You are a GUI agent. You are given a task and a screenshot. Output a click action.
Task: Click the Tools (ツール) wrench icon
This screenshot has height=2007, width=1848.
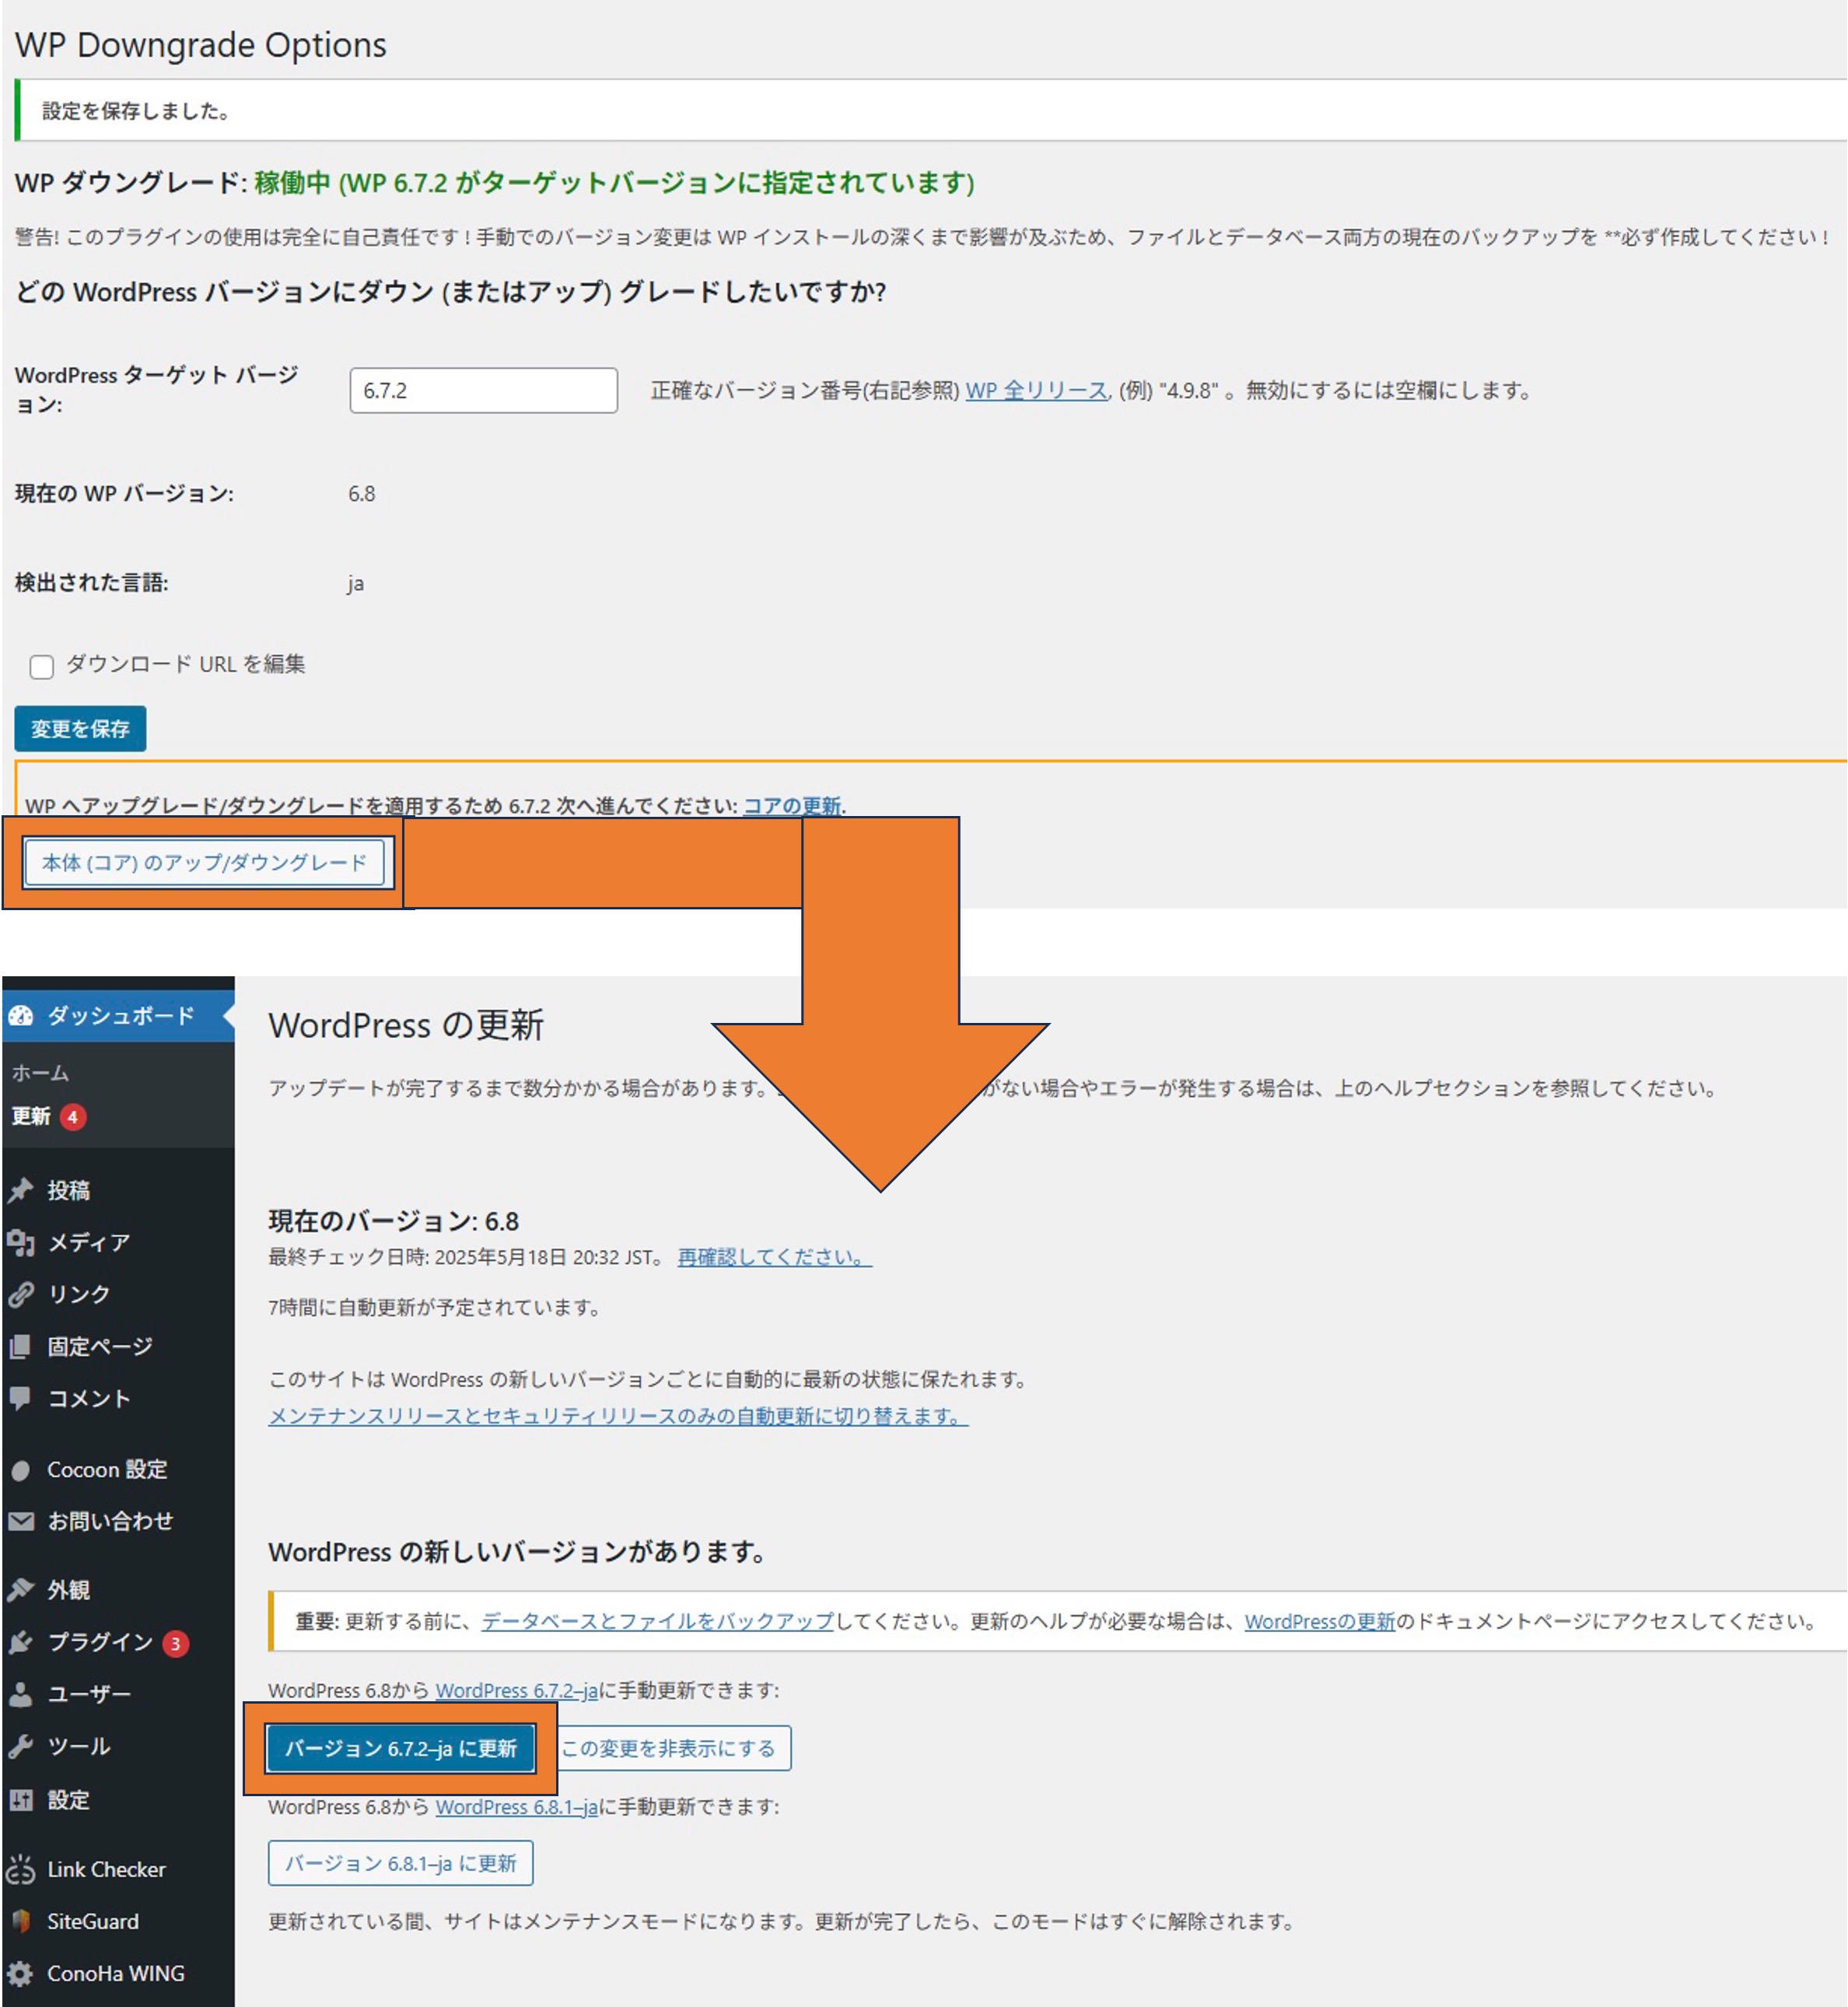[21, 1746]
